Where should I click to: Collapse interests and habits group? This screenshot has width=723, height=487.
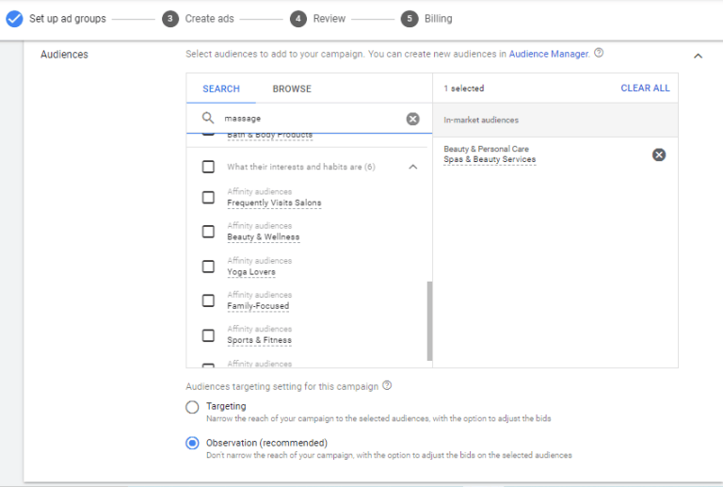coord(413,167)
